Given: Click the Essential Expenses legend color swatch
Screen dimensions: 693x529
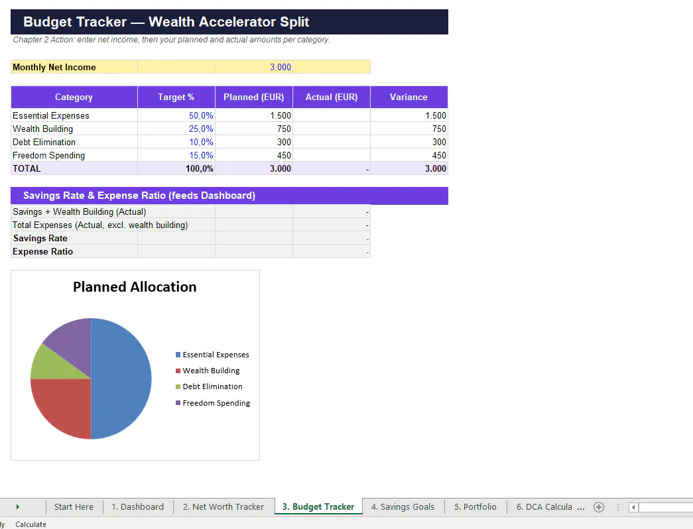Looking at the screenshot, I should pos(178,355).
